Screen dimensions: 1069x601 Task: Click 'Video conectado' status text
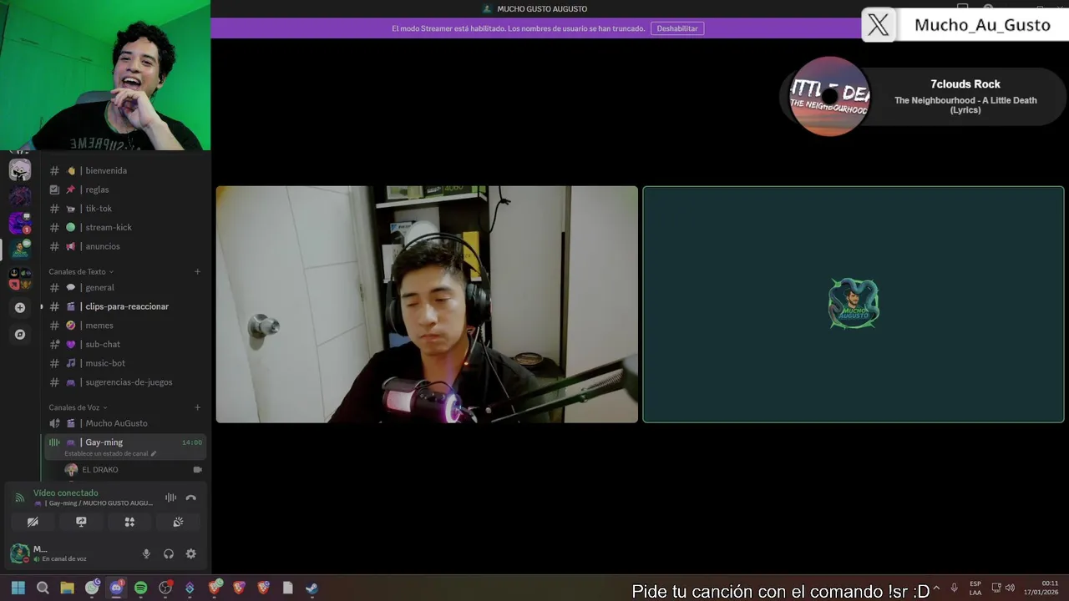66,492
